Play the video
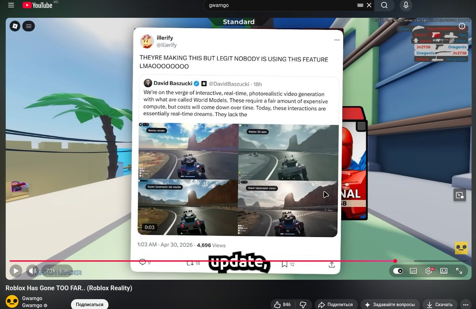Screen dimensions: 476x309 click(15, 271)
